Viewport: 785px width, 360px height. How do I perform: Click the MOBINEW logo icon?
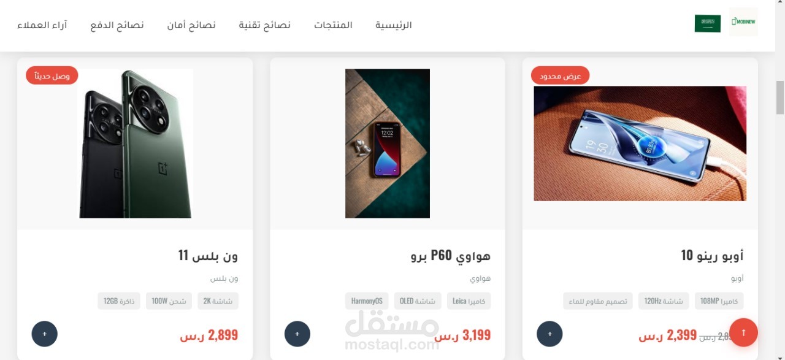[743, 22]
